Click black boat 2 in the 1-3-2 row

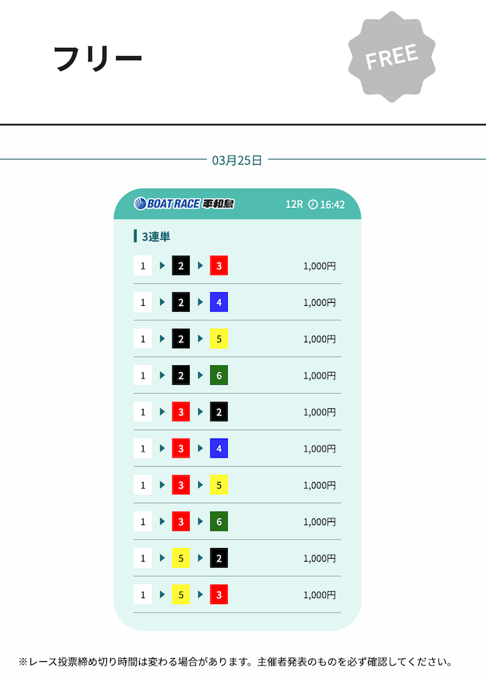(x=219, y=412)
